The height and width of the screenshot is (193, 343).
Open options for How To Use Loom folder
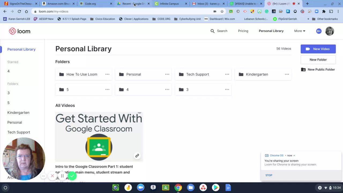click(107, 74)
